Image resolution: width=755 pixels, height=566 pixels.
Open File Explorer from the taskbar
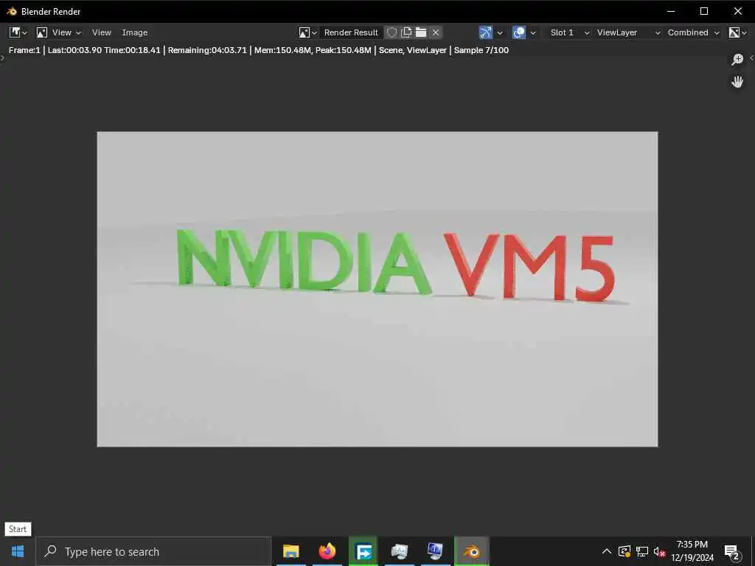coord(290,551)
